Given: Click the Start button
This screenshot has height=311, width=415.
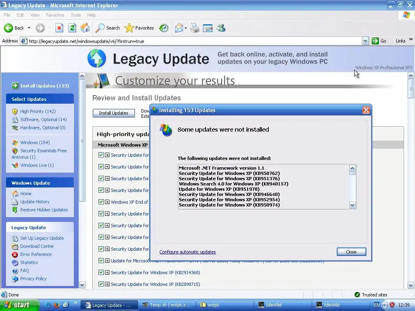Looking at the screenshot, I should coord(19,305).
